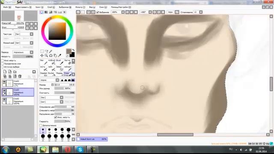
Task: Select the Bucket fill tool
Action: (x=52, y=74)
